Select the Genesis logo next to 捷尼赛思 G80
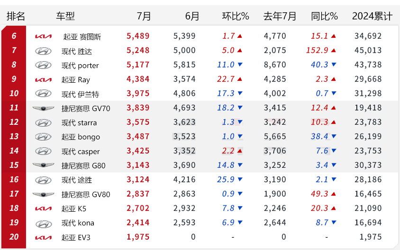The image size is (400, 250). 43,165
